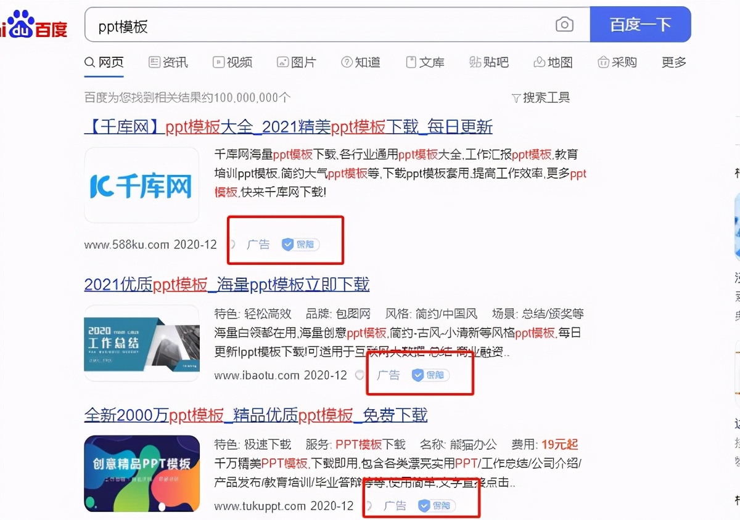Click the 千库网 logo thumbnail
Image resolution: width=740 pixels, height=520 pixels.
(x=142, y=185)
